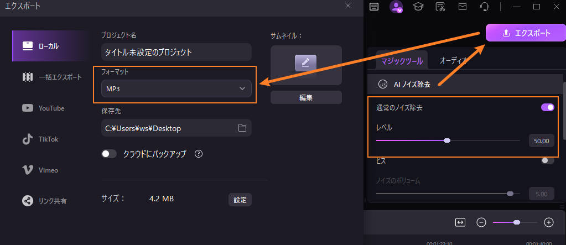
Task: Click the レベル value 50.00 field
Action: point(541,140)
